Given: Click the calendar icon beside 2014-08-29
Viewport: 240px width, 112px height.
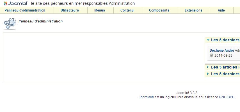Looking at the screenshot, I should (x=211, y=55).
